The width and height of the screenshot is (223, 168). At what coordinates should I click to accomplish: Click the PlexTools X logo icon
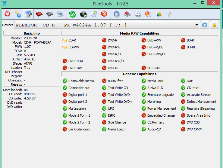(x=5, y=4)
